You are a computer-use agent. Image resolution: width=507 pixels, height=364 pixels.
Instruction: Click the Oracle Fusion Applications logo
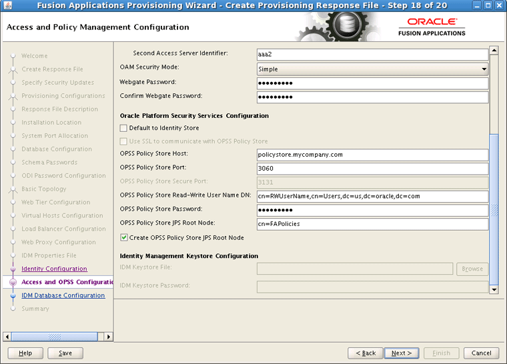[432, 27]
